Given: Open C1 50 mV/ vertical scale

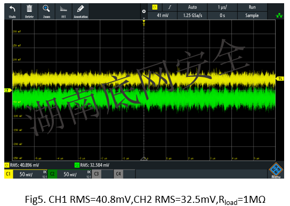Looking at the screenshot, I should (x=26, y=174).
